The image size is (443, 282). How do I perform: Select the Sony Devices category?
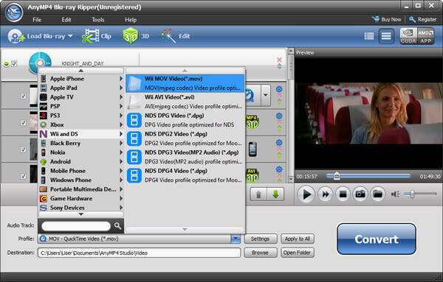(81, 208)
